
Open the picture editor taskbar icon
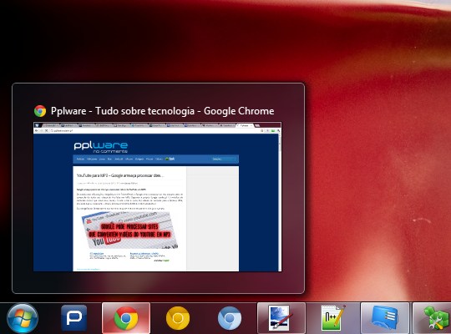[x=281, y=318]
